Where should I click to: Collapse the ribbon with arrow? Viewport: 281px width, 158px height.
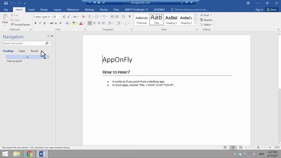click(x=278, y=29)
